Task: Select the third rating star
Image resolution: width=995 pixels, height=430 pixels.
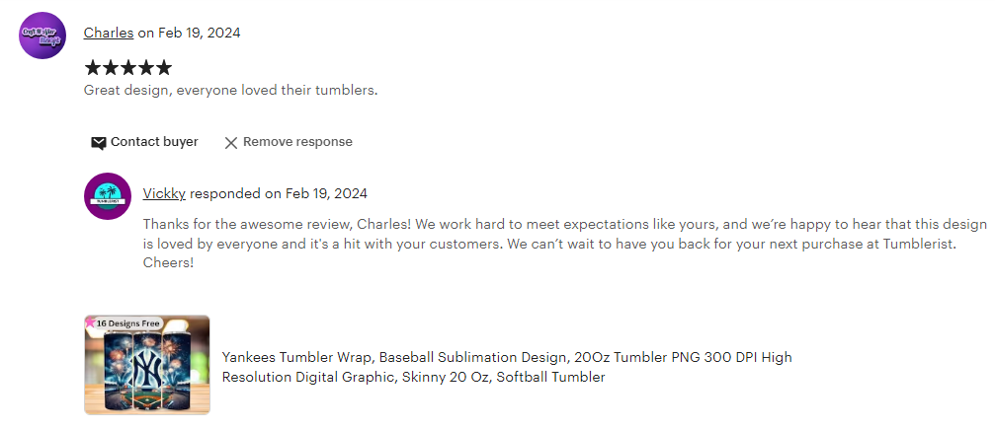Action: (128, 68)
